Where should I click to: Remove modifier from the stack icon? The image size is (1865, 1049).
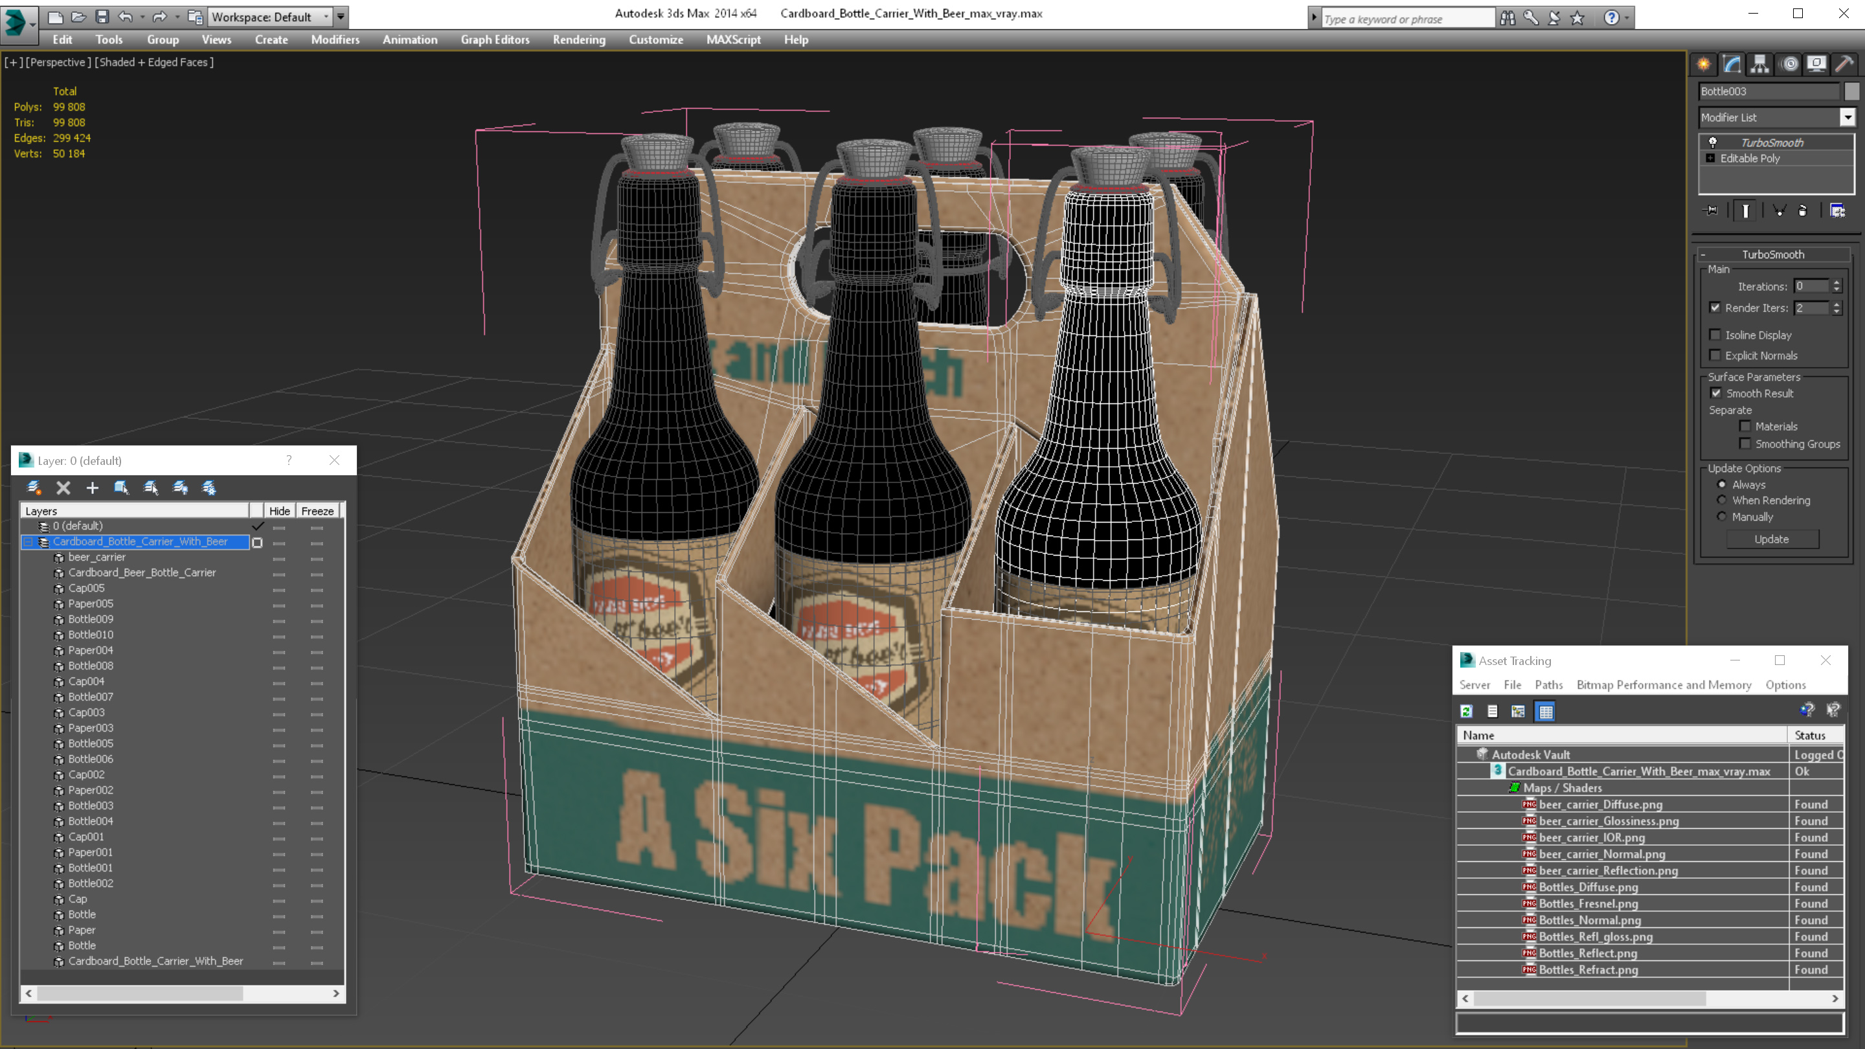1803,210
